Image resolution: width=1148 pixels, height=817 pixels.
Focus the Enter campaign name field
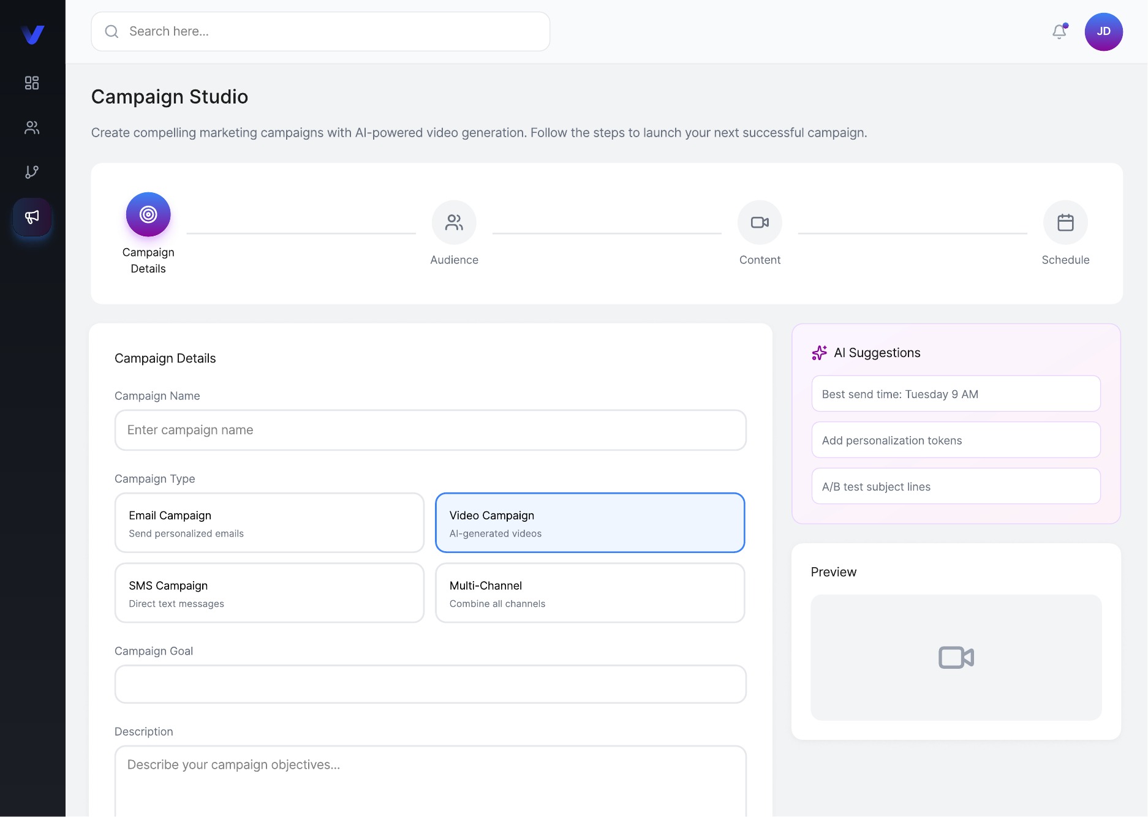(x=431, y=430)
